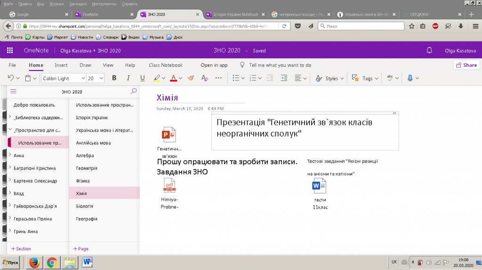Switch to the Google browser tab
The height and width of the screenshot is (270, 482).
click(x=39, y=15)
